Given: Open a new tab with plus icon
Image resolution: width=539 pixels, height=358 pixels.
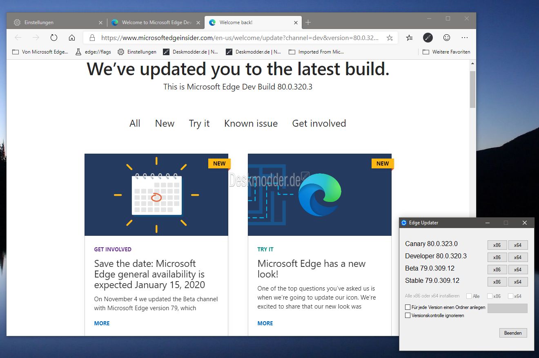Looking at the screenshot, I should 308,22.
